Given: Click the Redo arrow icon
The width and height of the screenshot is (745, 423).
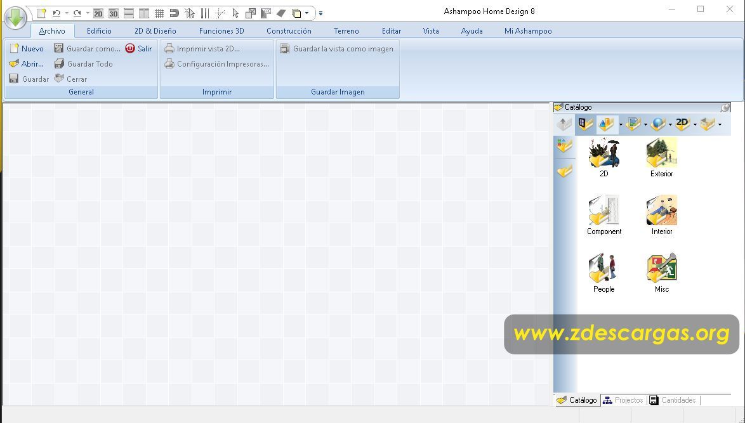Looking at the screenshot, I should [77, 13].
